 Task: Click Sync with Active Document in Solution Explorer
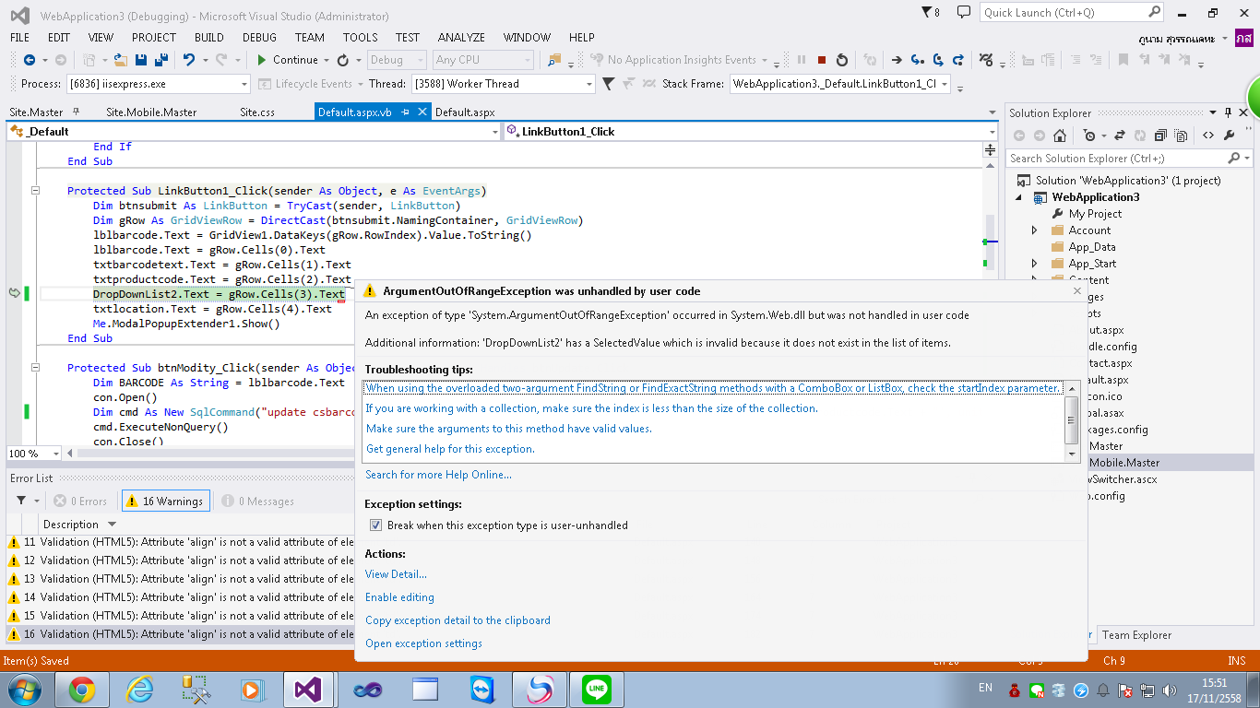pyautogui.click(x=1120, y=136)
